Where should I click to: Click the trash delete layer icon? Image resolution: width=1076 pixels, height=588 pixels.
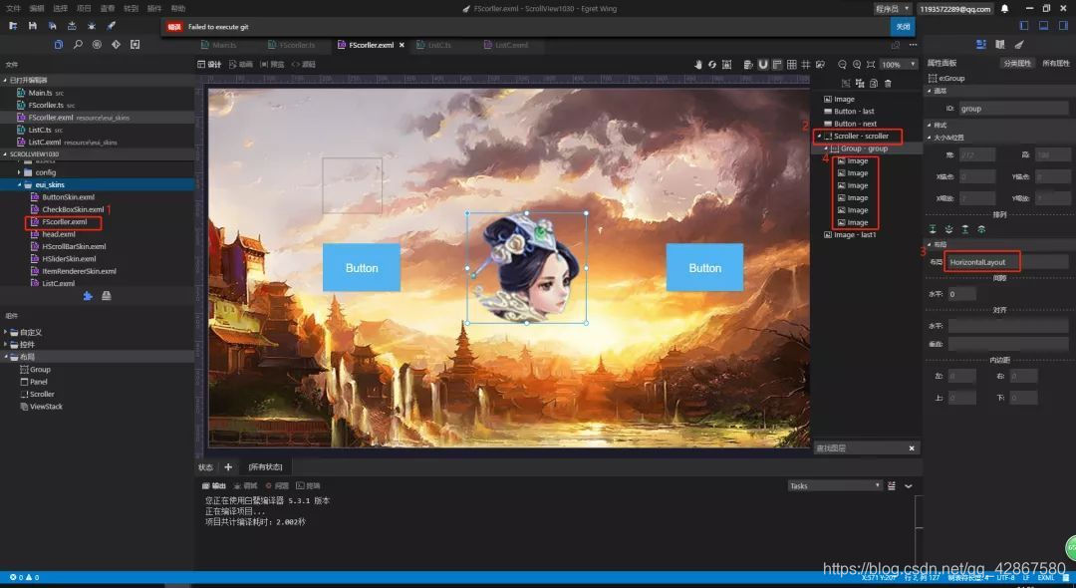pyautogui.click(x=888, y=83)
